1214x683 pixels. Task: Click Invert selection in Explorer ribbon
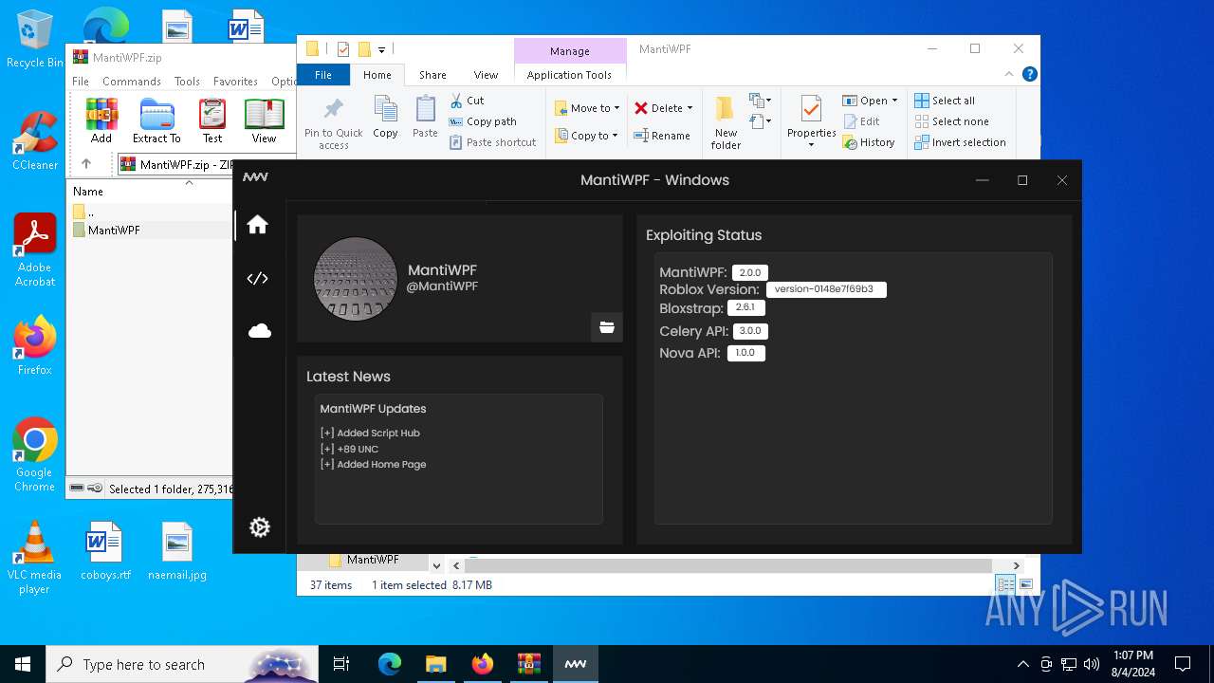[960, 142]
